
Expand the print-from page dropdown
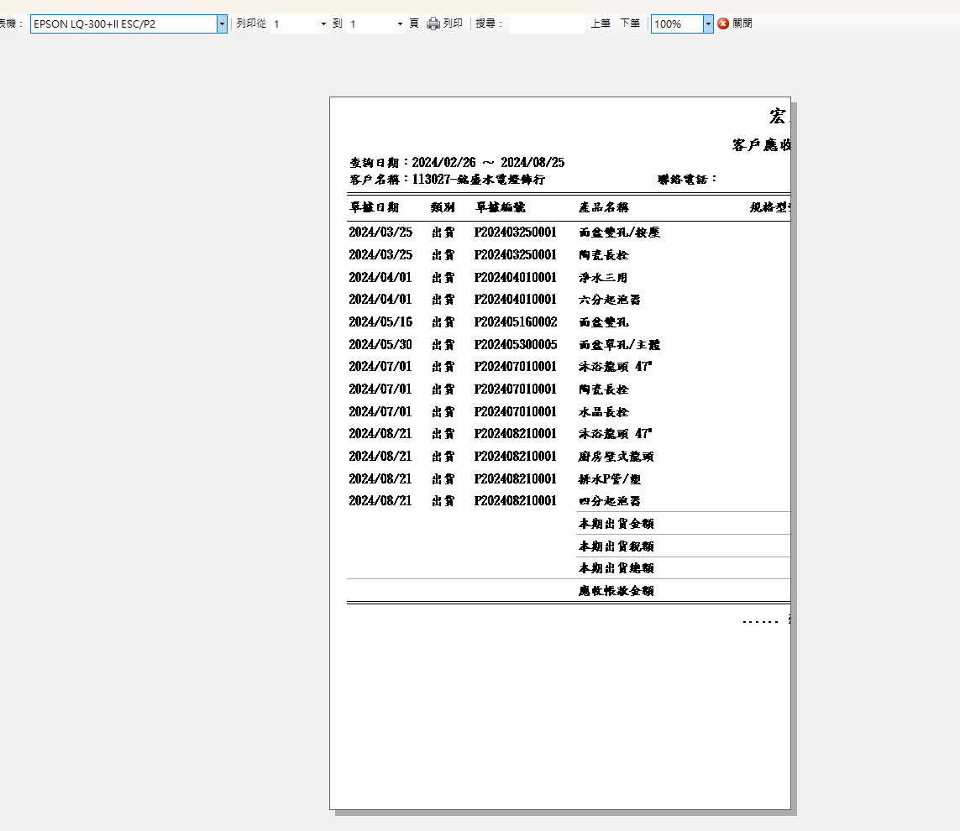pyautogui.click(x=323, y=24)
